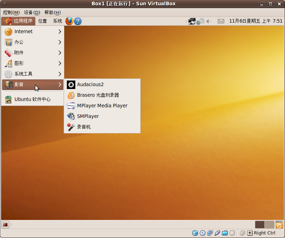The height and width of the screenshot is (238, 285).
Task: Open the volume speaker applet
Action: (209, 22)
